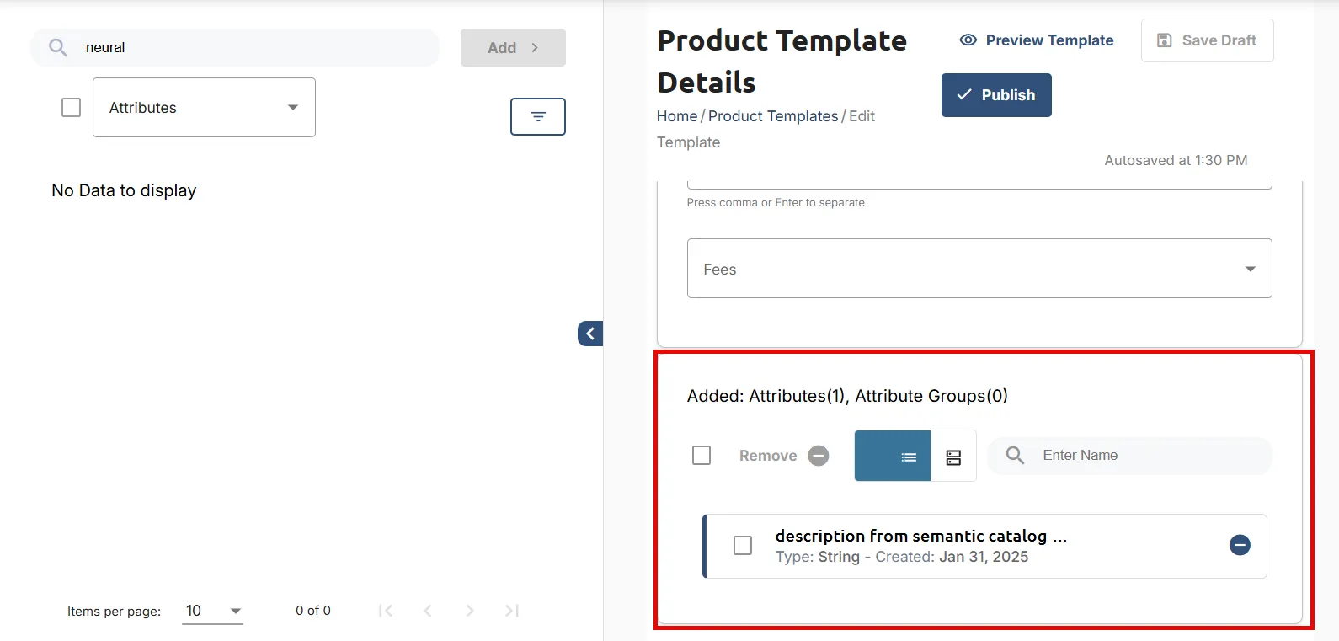1339x641 pixels.
Task: Click the '0 of 0' pagination count
Action: point(313,611)
